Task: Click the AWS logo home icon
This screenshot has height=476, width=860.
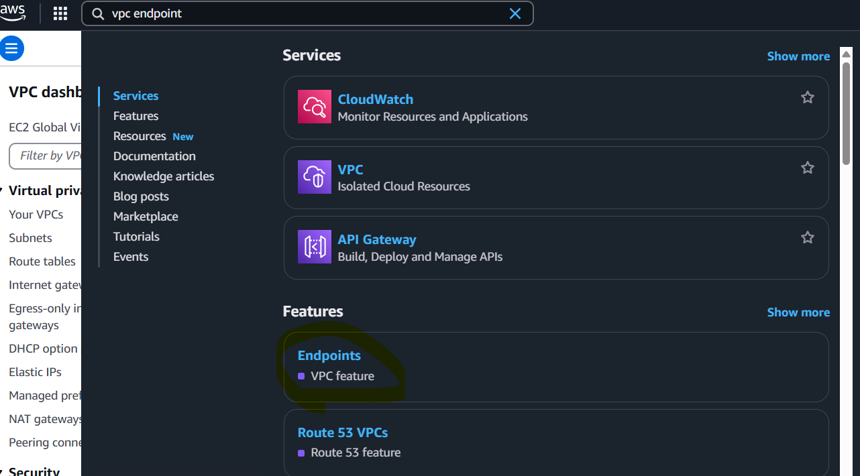Action: click(x=13, y=12)
